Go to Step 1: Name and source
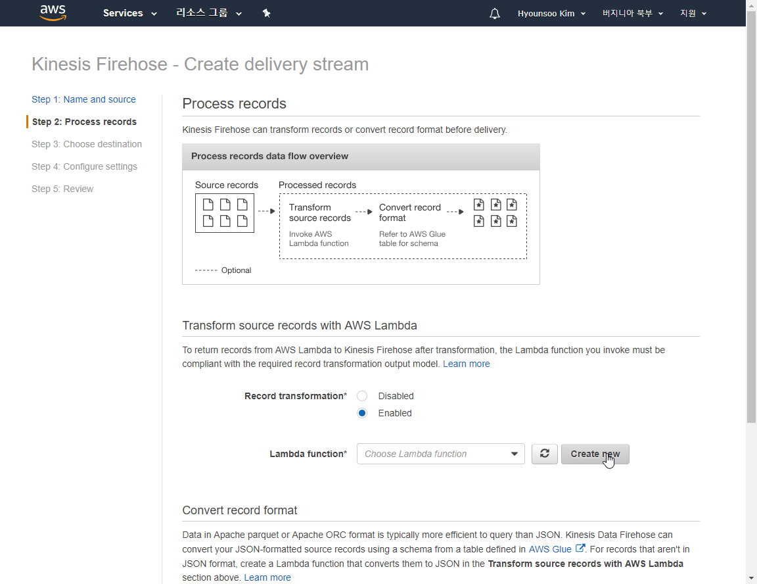The image size is (757, 584). [83, 99]
